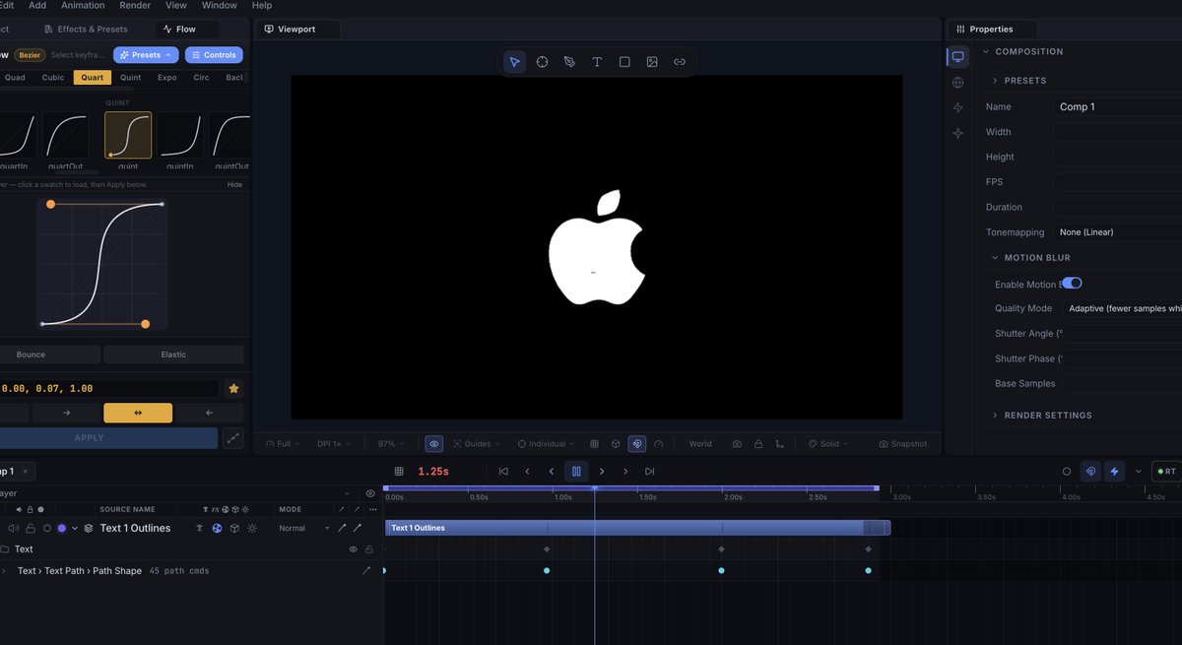The image size is (1182, 645).
Task: Pause playback with the pause button
Action: tap(576, 472)
